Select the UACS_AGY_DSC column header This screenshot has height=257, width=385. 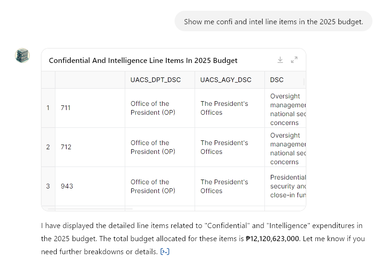tap(230, 80)
